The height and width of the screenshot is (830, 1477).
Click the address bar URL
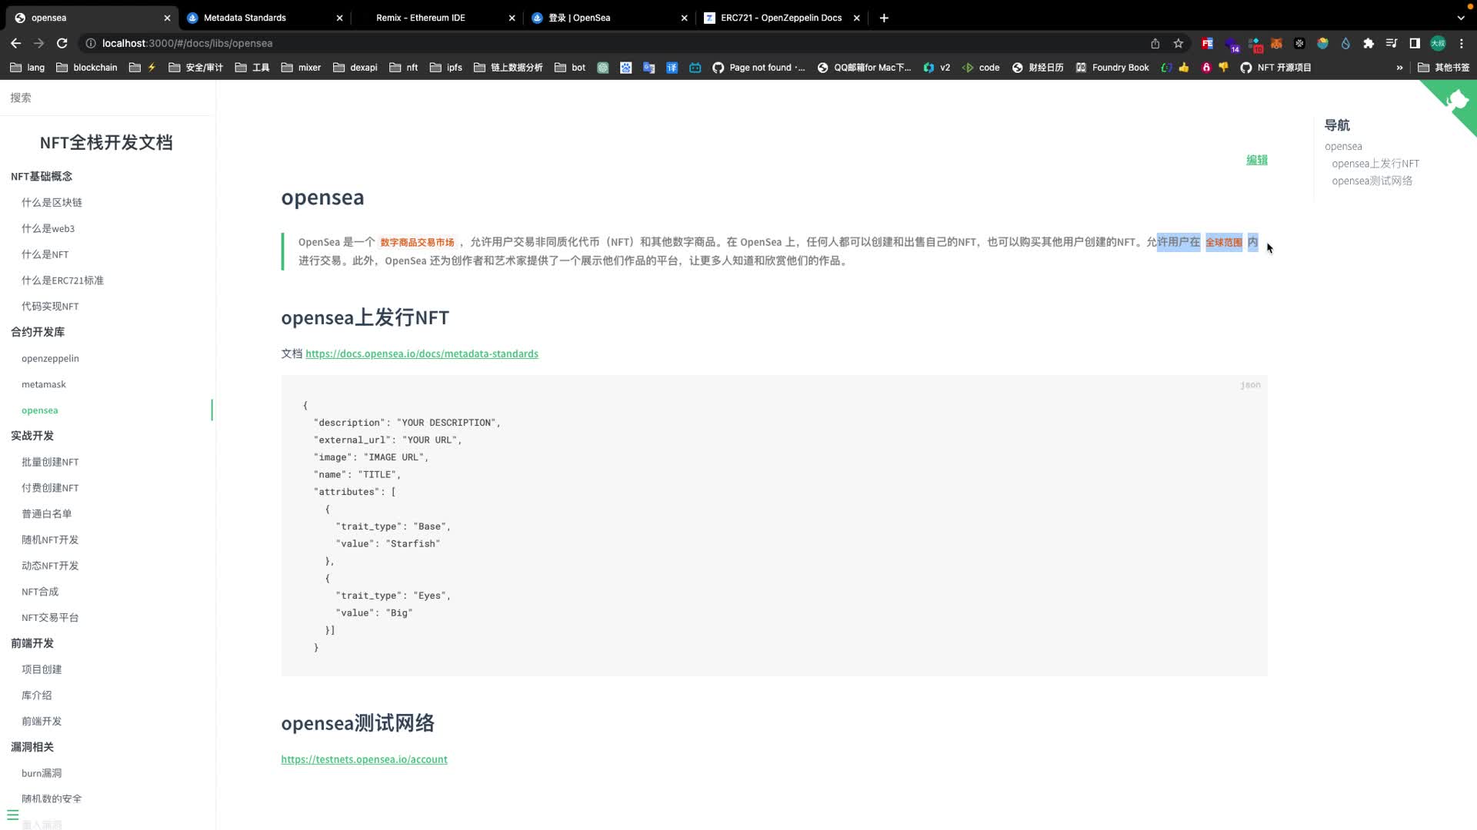(187, 44)
